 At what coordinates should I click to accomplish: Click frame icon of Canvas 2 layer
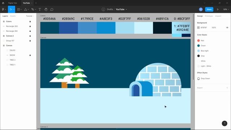tap(4, 36)
